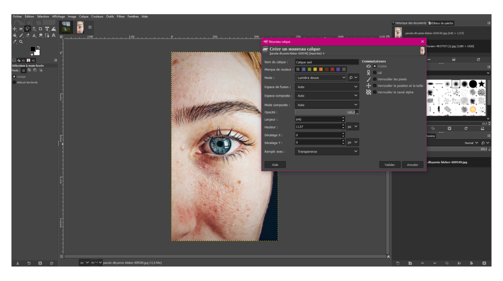Open the Remplir avec dropdown
This screenshot has width=503, height=281.
coord(326,152)
